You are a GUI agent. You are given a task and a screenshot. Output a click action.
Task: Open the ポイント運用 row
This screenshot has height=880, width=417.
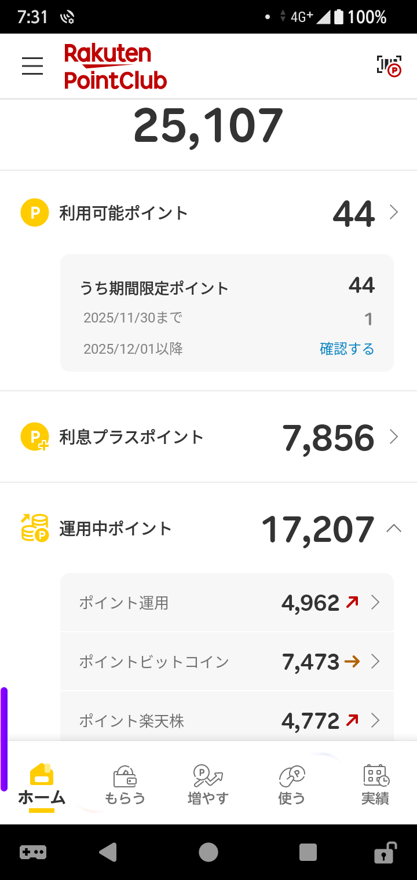[x=227, y=603]
